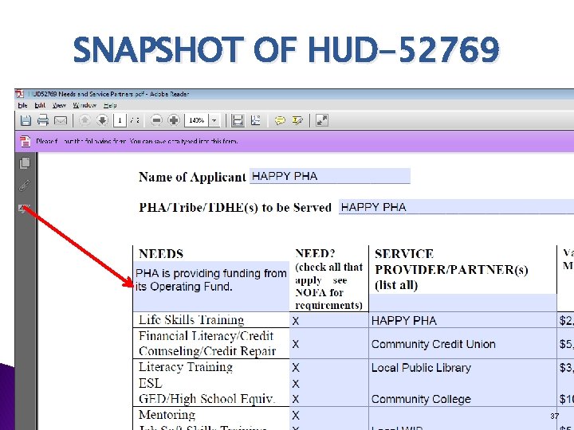The width and height of the screenshot is (574, 430).
Task: Click the Local Public Library cell
Action: 462,367
